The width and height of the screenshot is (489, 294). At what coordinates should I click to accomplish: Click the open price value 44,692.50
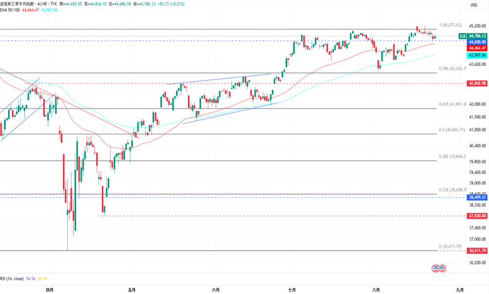(x=73, y=4)
